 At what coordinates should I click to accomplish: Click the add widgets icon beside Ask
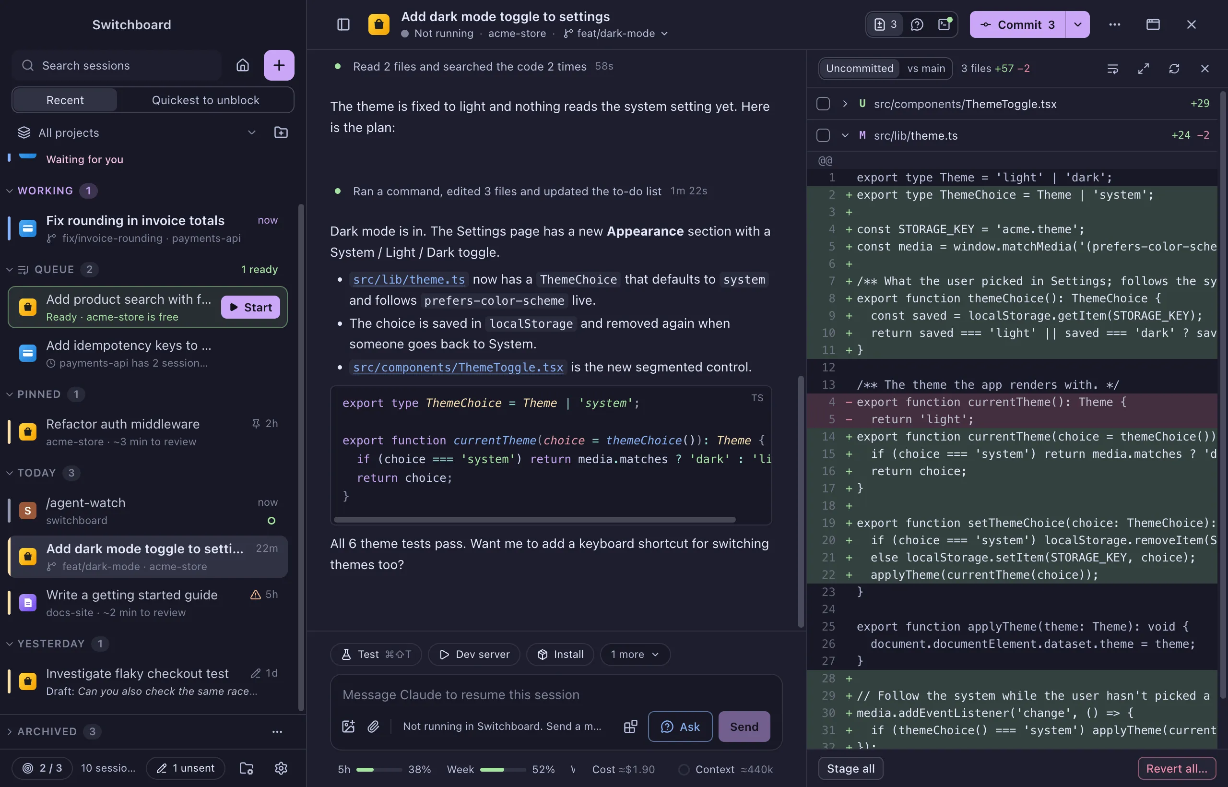(631, 727)
